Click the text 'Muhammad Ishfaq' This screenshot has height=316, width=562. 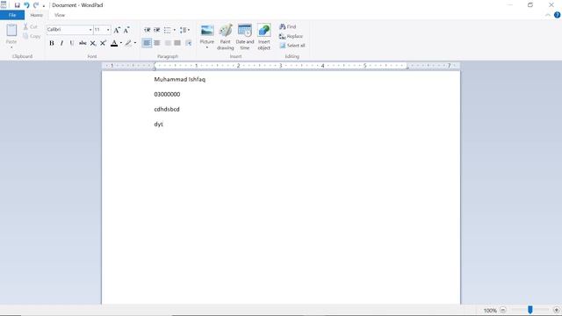[179, 80]
